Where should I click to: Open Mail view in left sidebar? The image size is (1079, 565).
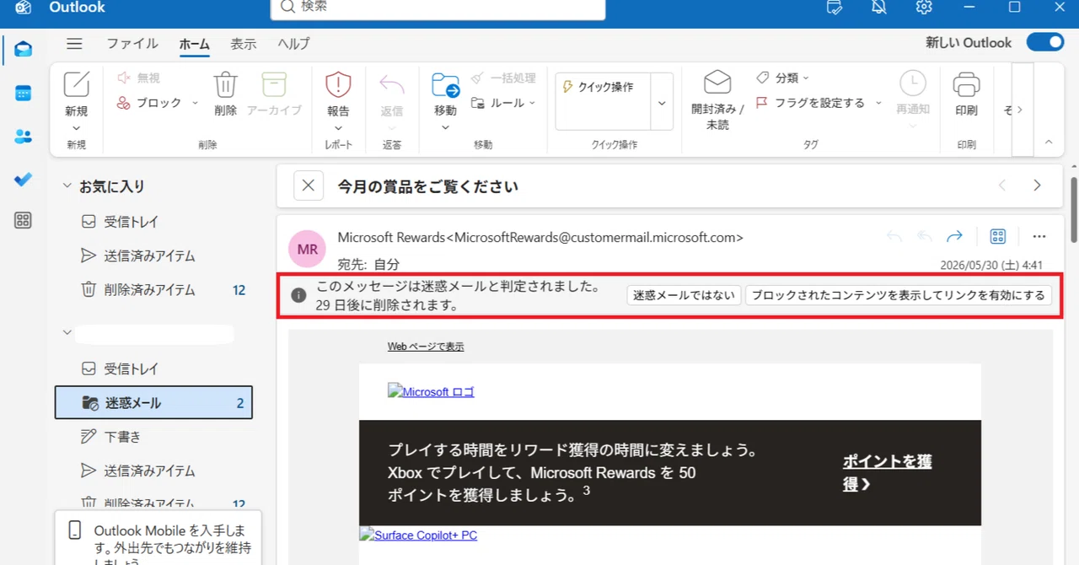(24, 49)
